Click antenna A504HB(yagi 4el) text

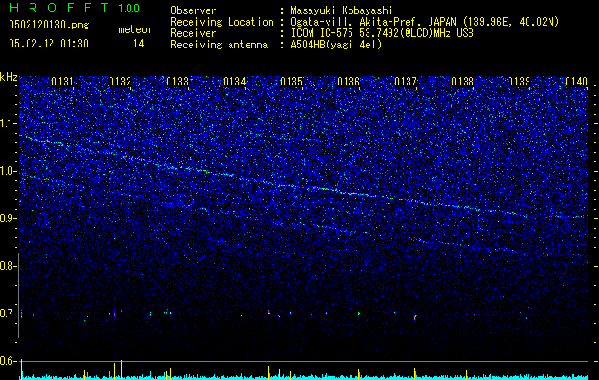336,45
